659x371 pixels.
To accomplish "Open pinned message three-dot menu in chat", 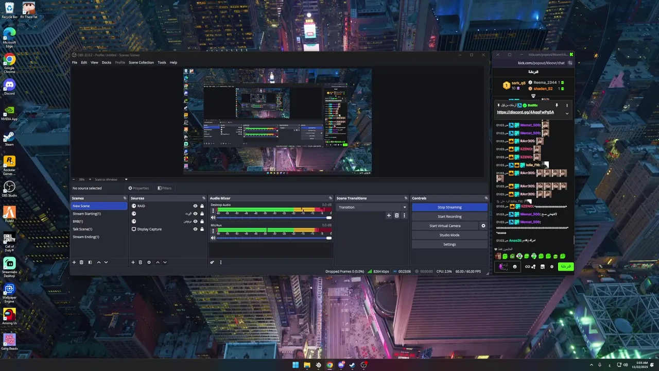I will pos(567,105).
